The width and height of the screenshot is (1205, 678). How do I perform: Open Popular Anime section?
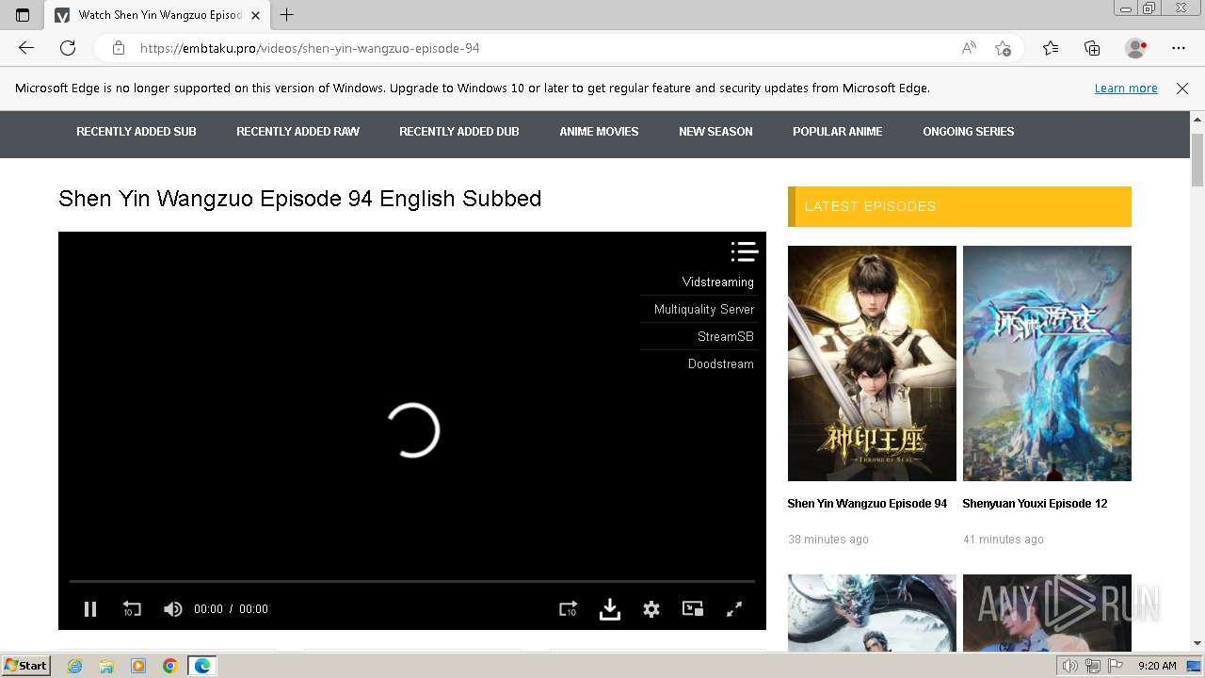click(x=838, y=132)
